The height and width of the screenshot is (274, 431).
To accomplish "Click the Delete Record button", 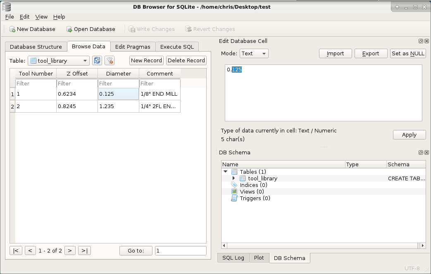I will (x=186, y=60).
